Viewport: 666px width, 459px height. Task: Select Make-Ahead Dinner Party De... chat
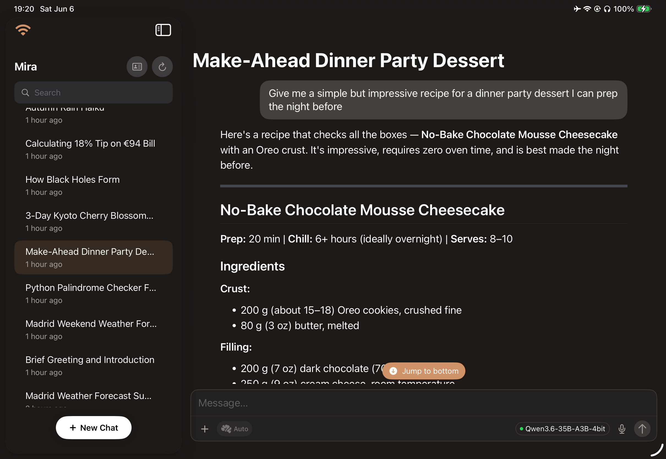(94, 257)
